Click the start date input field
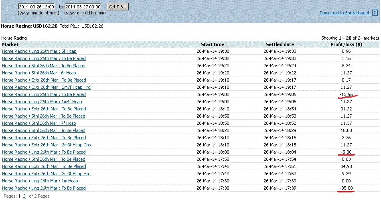The width and height of the screenshot is (381, 202). [36, 7]
